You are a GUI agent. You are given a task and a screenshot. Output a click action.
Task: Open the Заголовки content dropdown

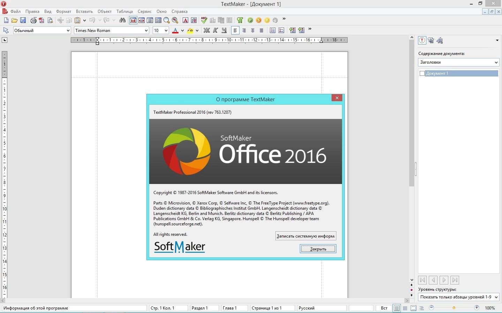click(x=458, y=62)
